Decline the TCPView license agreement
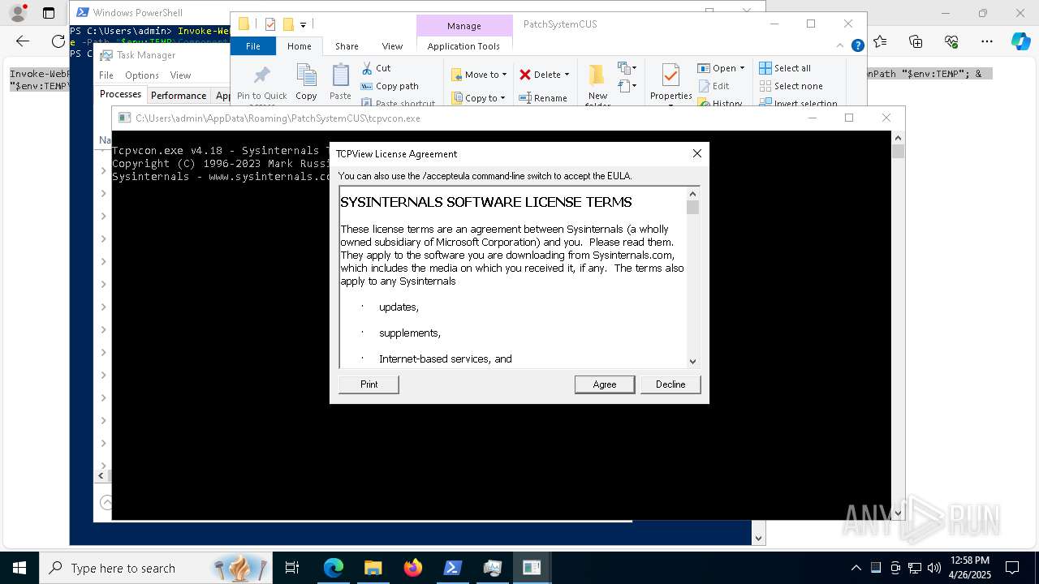 (x=670, y=384)
